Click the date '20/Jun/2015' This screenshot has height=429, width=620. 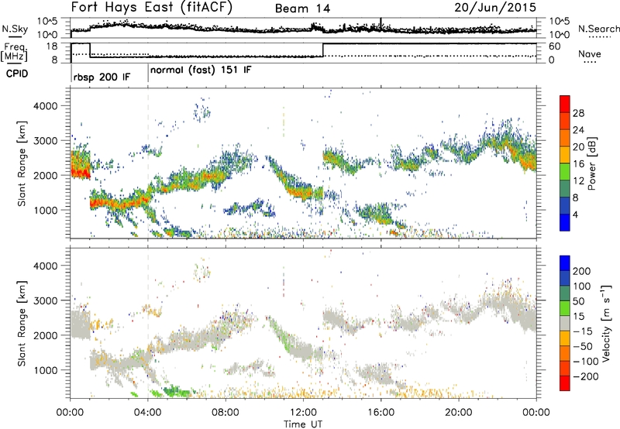[495, 7]
